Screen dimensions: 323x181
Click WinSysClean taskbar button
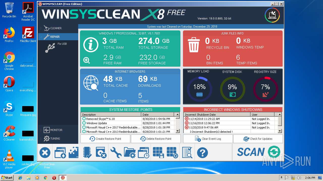[63, 178]
